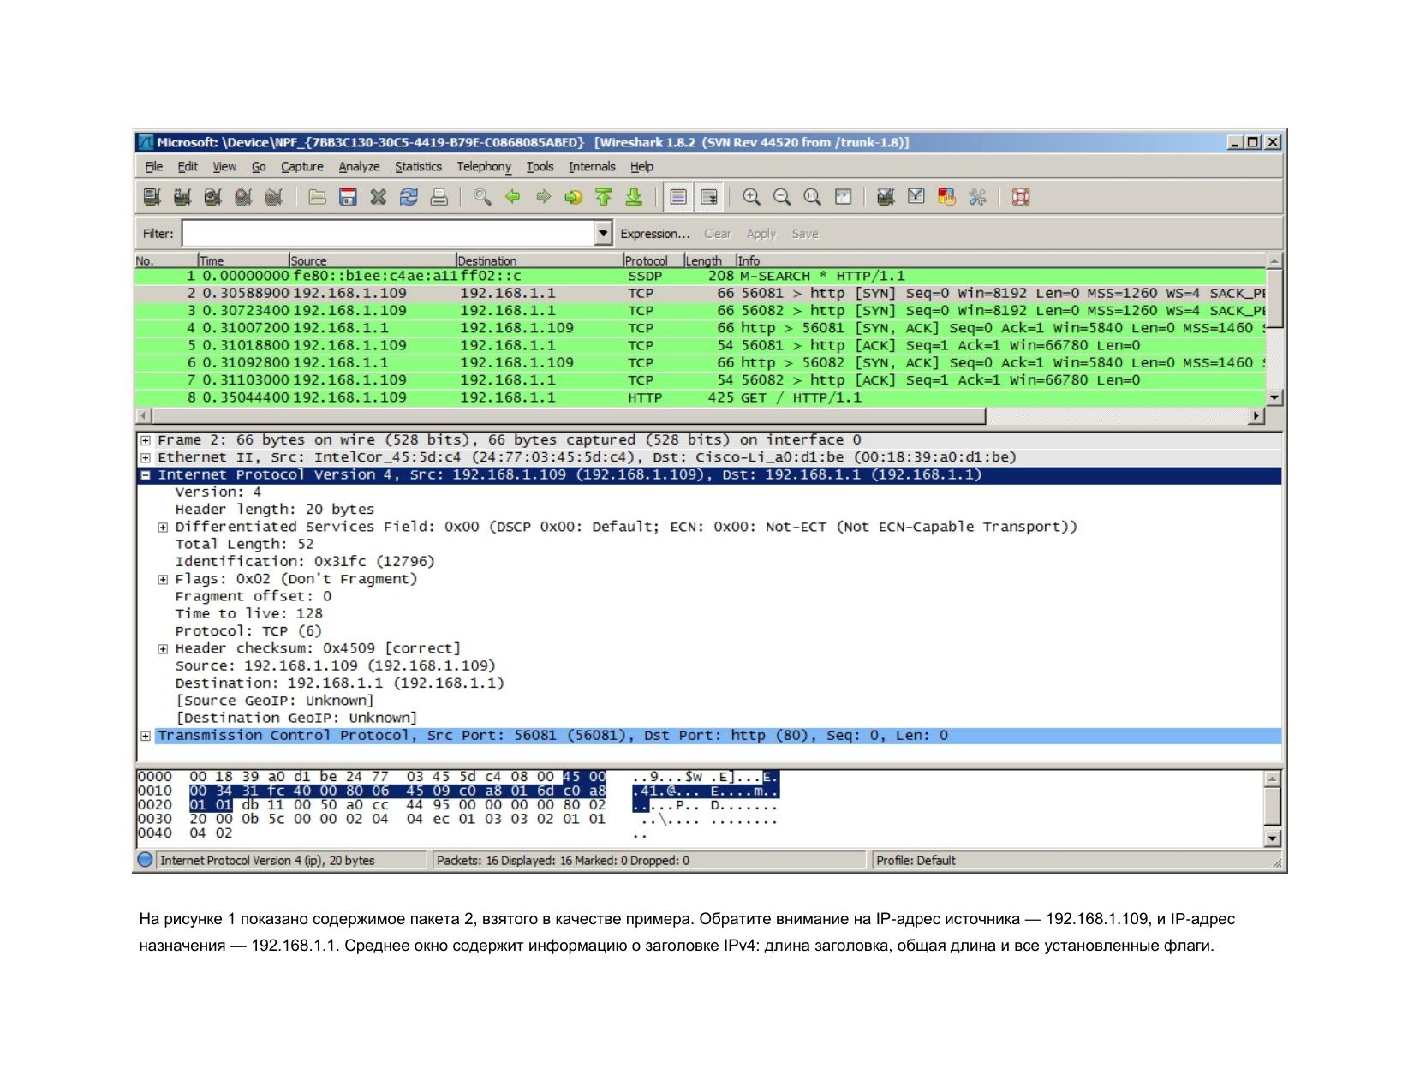This screenshot has width=1414, height=1092.
Task: Edit coloring rules toolbar icon
Action: pyautogui.click(x=946, y=197)
